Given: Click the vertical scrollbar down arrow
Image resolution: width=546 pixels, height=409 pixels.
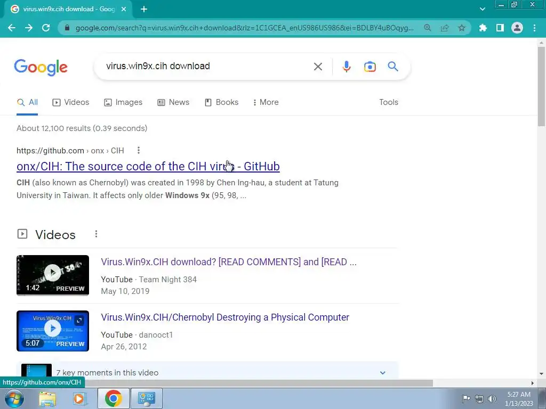Looking at the screenshot, I should (541, 374).
